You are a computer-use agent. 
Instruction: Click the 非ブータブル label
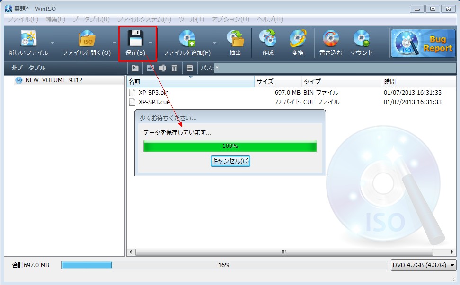[x=28, y=68]
